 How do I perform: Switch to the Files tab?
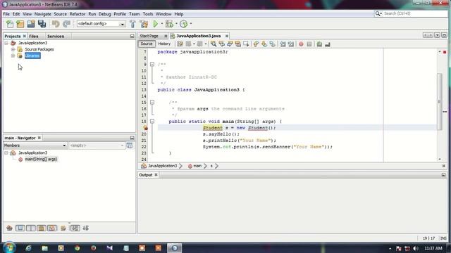tap(34, 36)
